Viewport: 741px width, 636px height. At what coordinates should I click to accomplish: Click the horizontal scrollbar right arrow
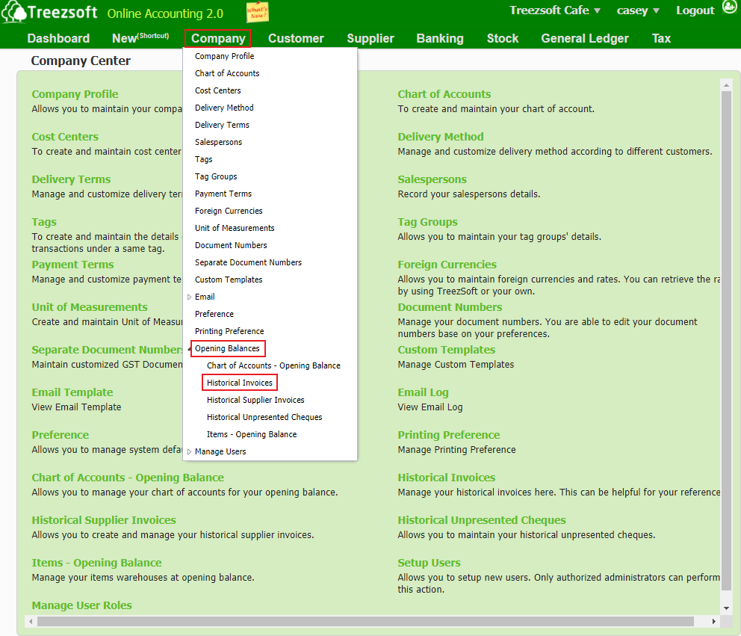tap(714, 621)
